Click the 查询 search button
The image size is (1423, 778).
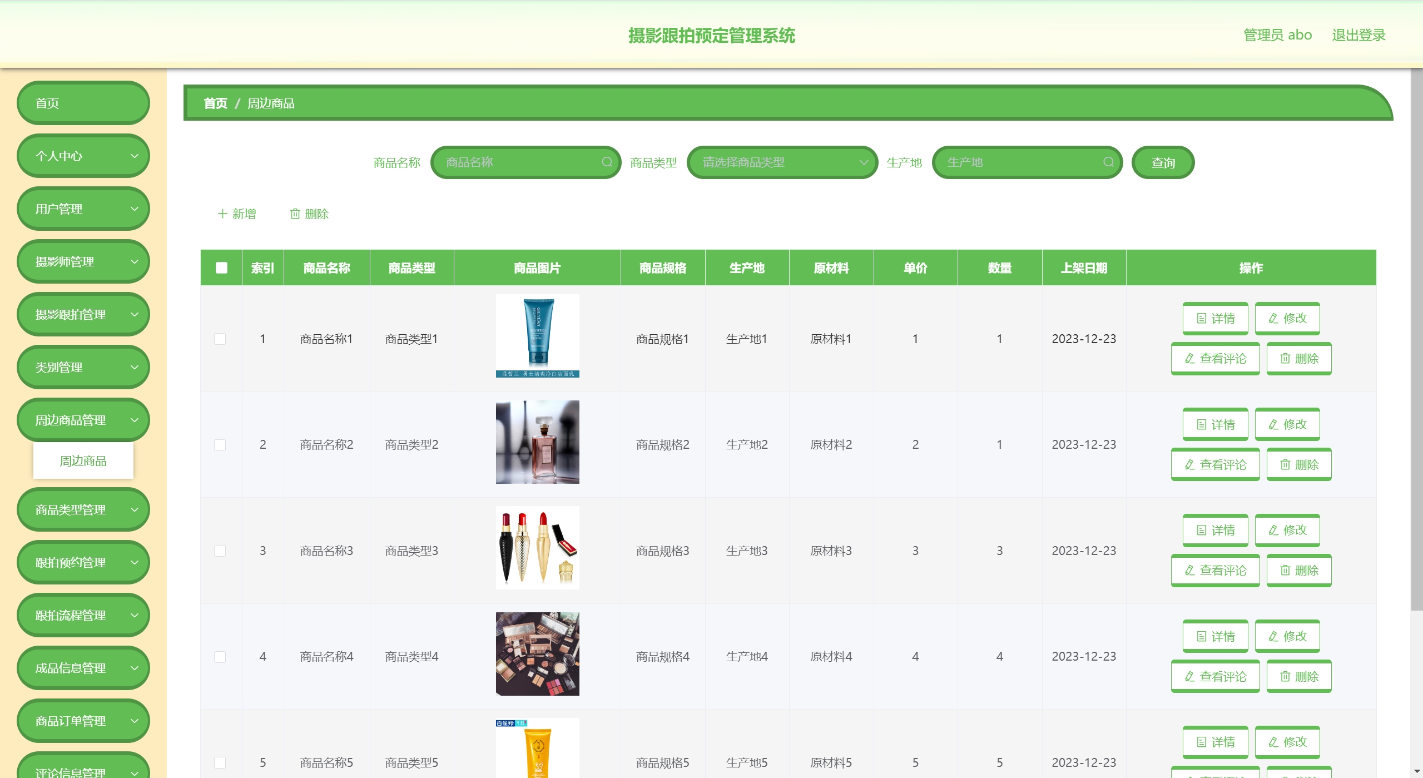[1163, 163]
